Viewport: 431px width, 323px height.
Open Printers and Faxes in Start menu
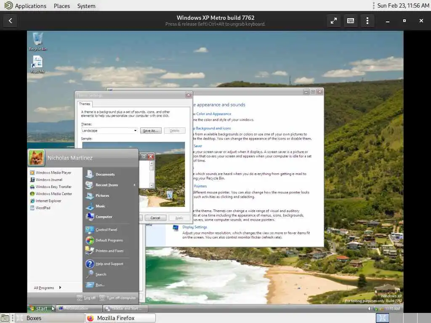point(104,251)
